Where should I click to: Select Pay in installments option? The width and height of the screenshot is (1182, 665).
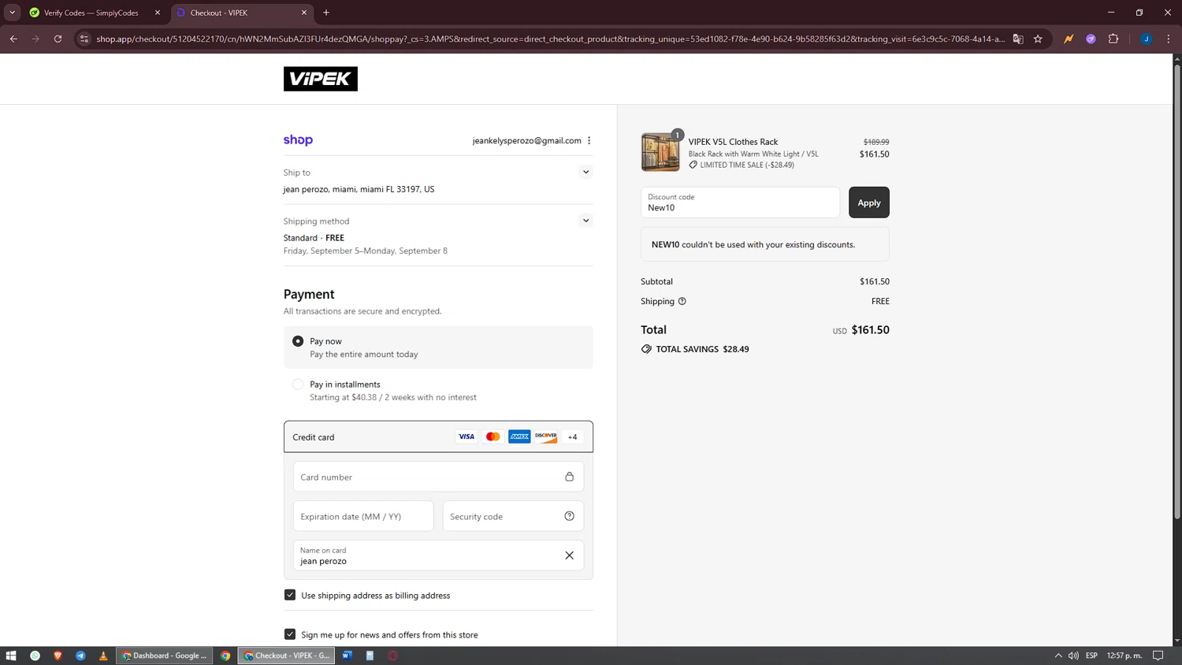tap(298, 385)
